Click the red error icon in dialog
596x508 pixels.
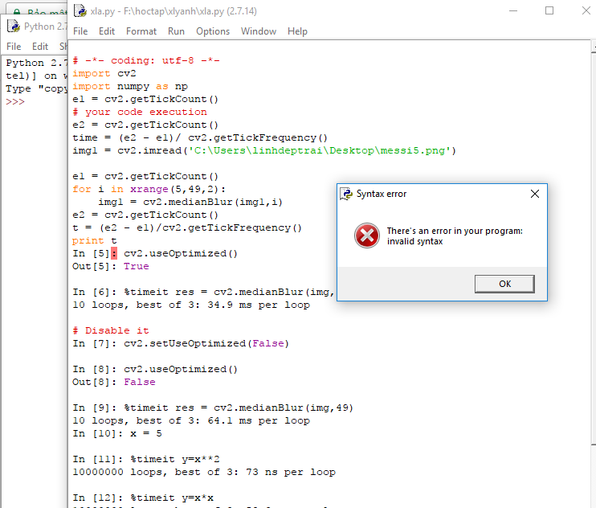(366, 236)
